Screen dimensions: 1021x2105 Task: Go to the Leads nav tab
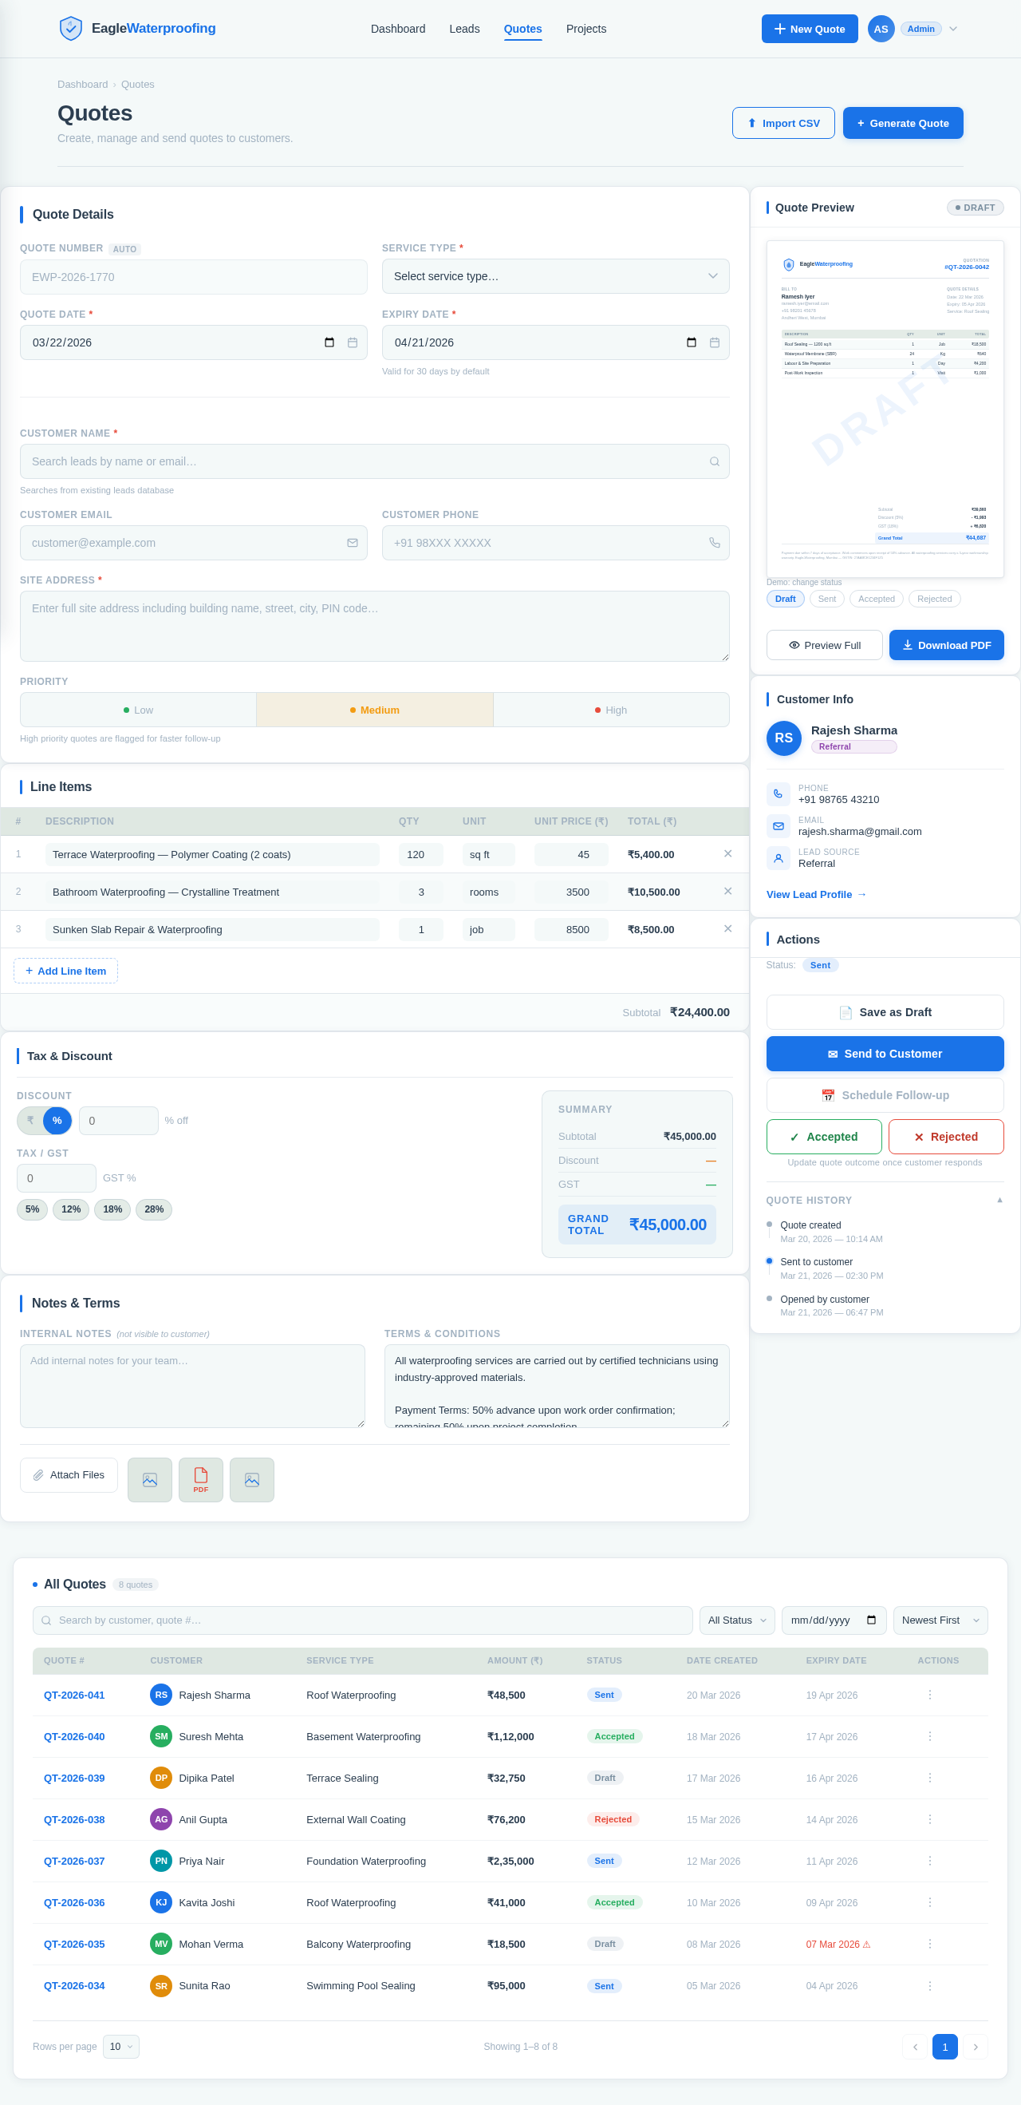(x=464, y=29)
